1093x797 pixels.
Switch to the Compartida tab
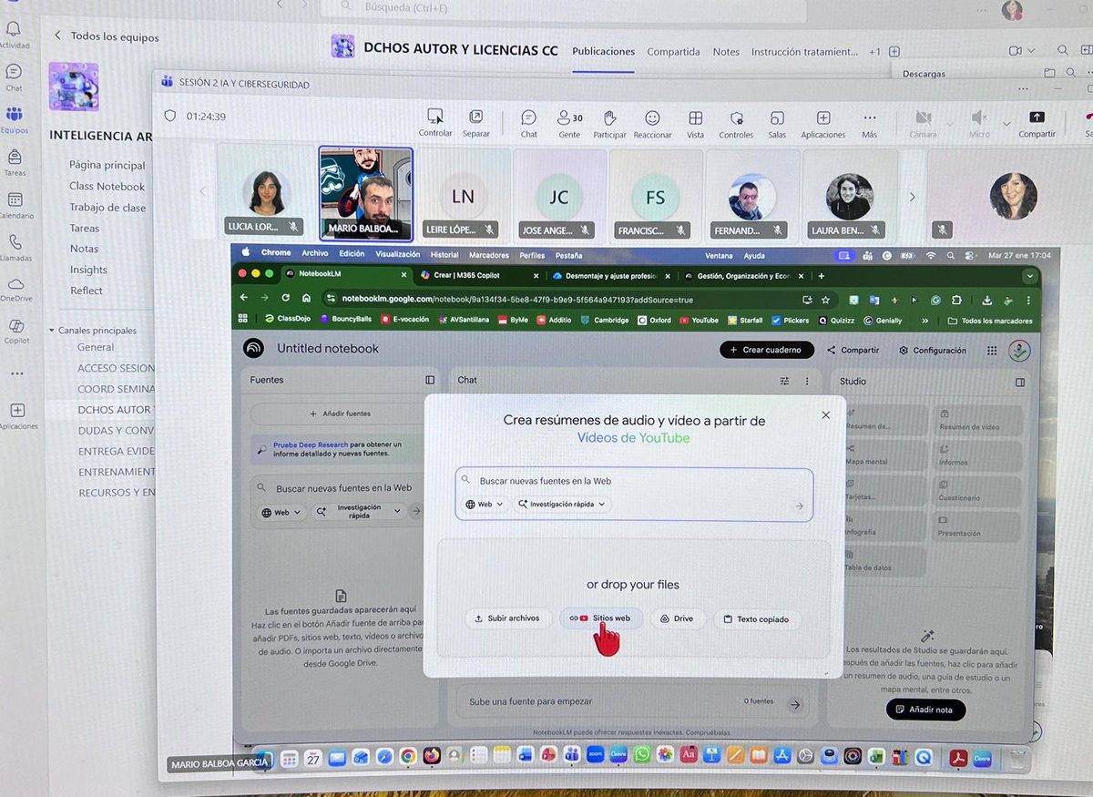tap(673, 52)
